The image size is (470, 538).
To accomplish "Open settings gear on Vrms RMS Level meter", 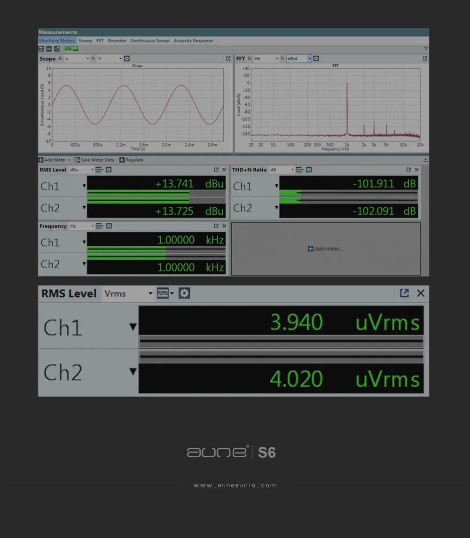I will point(184,293).
